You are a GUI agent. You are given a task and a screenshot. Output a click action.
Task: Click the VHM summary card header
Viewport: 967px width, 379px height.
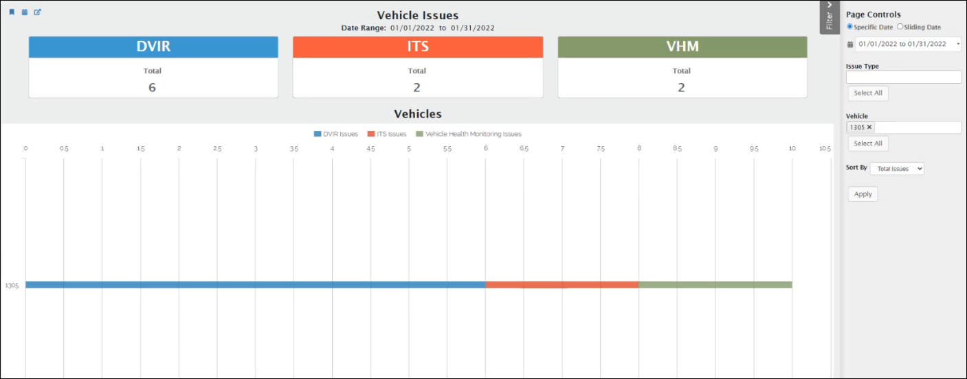click(682, 47)
